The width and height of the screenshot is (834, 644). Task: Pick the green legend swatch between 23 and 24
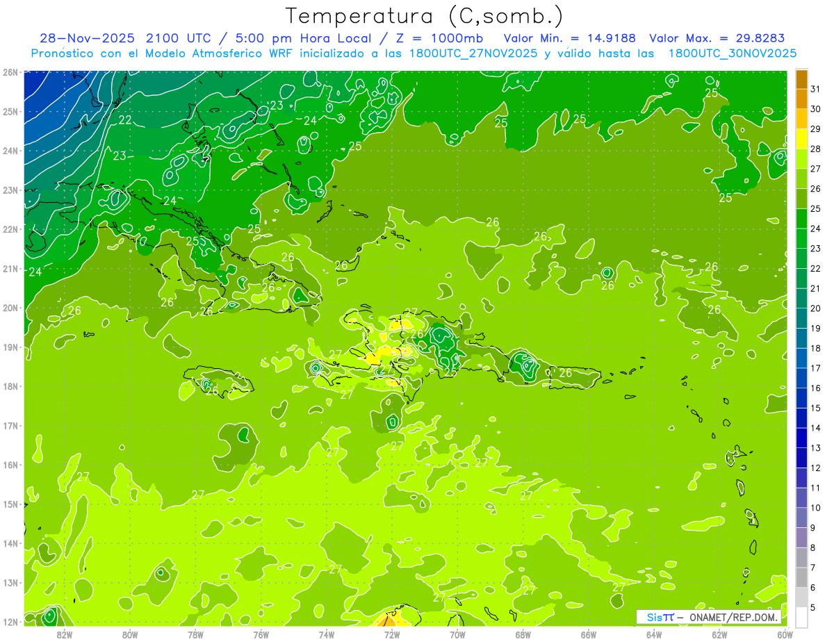[x=801, y=239]
